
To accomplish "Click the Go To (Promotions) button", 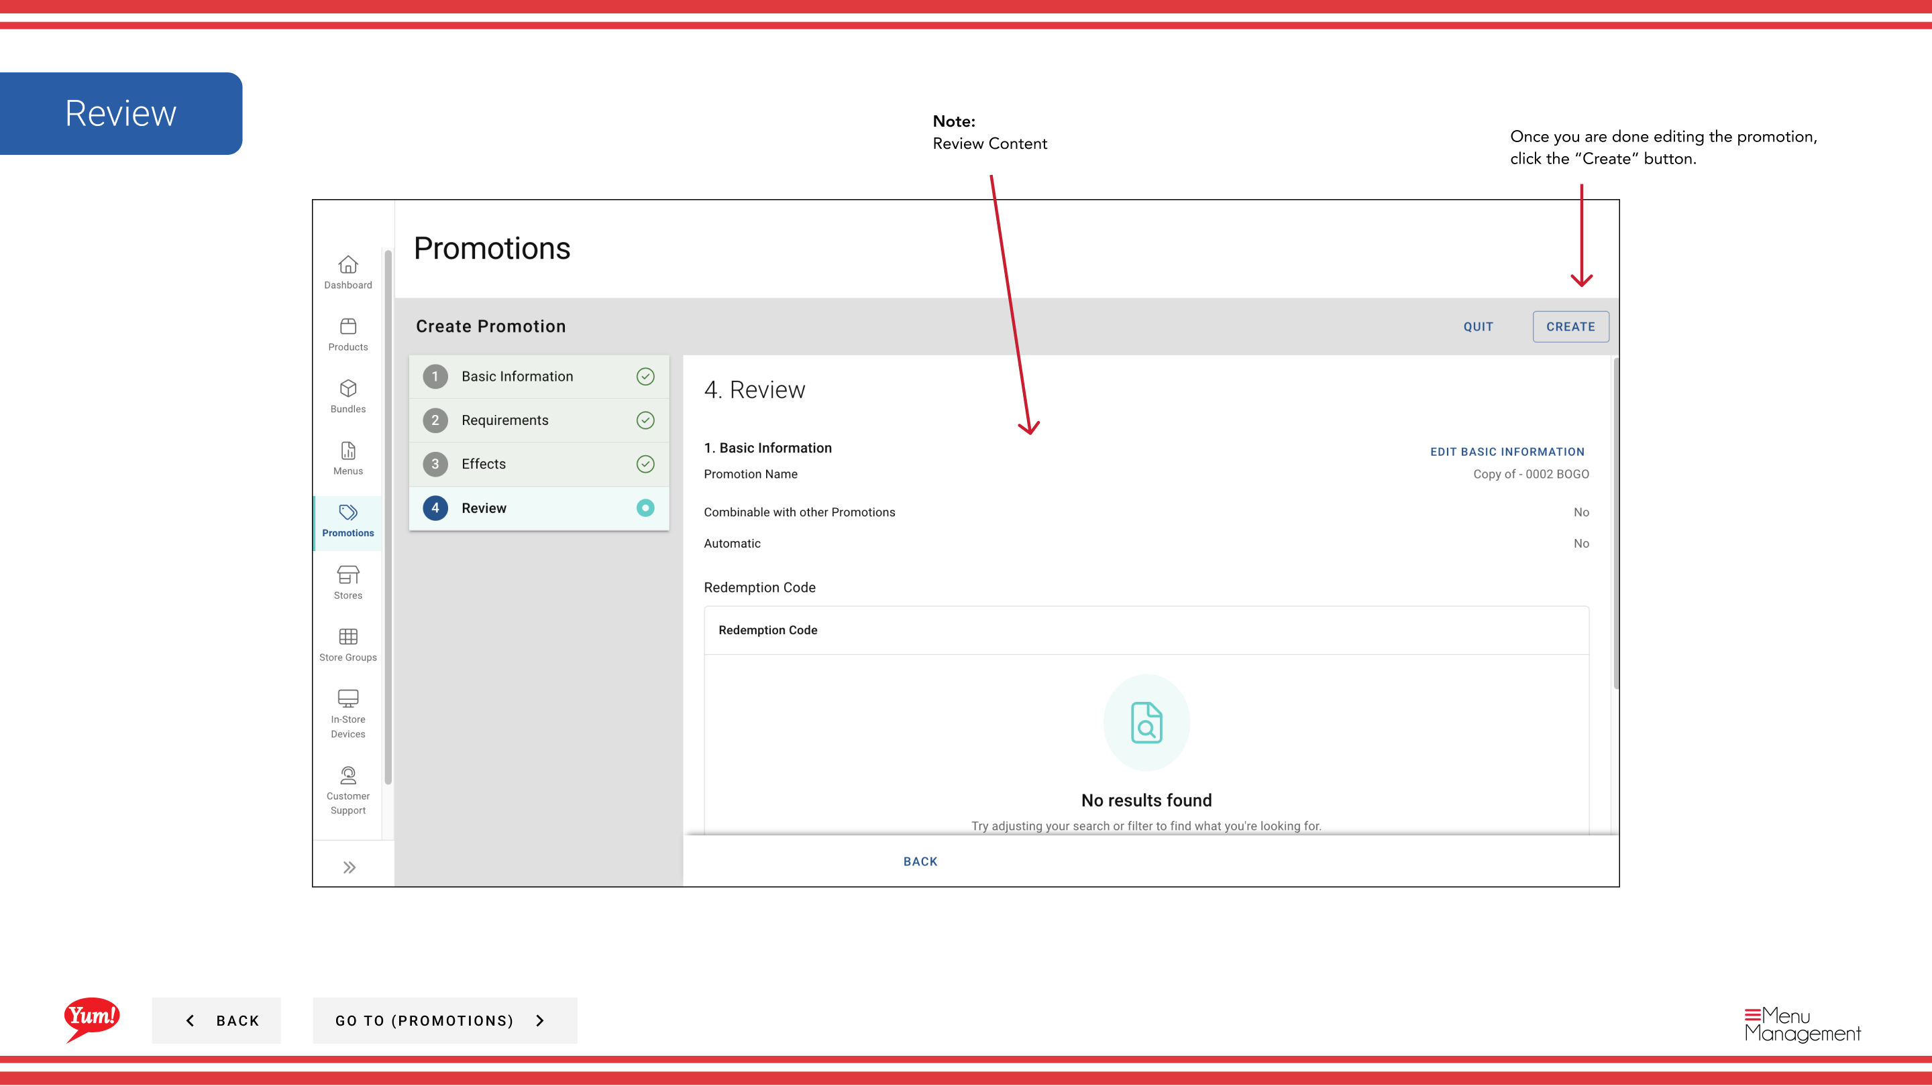I will pos(445,1020).
